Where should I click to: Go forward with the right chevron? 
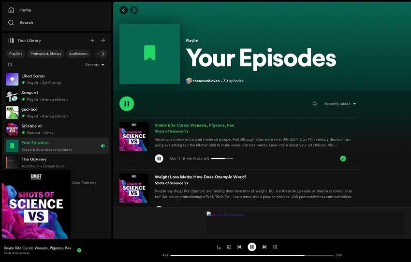click(134, 10)
